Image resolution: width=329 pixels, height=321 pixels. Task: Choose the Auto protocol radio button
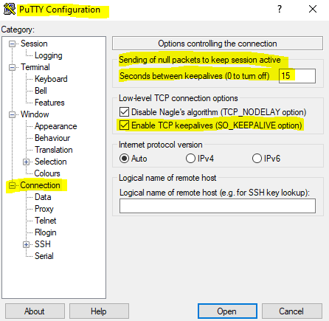point(124,159)
